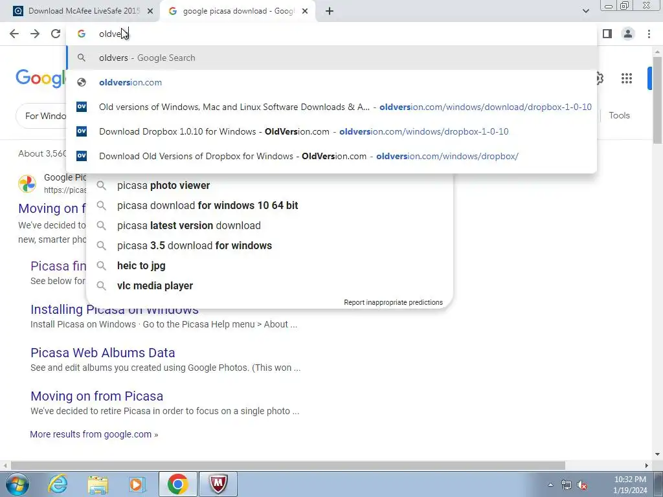The height and width of the screenshot is (497, 663).
Task: Click the Google G icon in the address bar
Action: (x=82, y=34)
